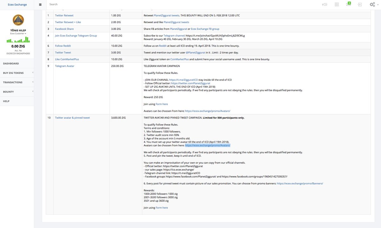Select account number EX29ECEX1842A6FFAD83
This screenshot has height=228, width=381.
[18, 54]
